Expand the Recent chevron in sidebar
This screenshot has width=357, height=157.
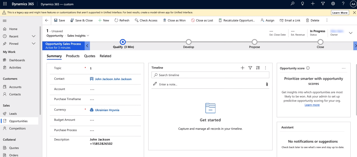coord(34,36)
